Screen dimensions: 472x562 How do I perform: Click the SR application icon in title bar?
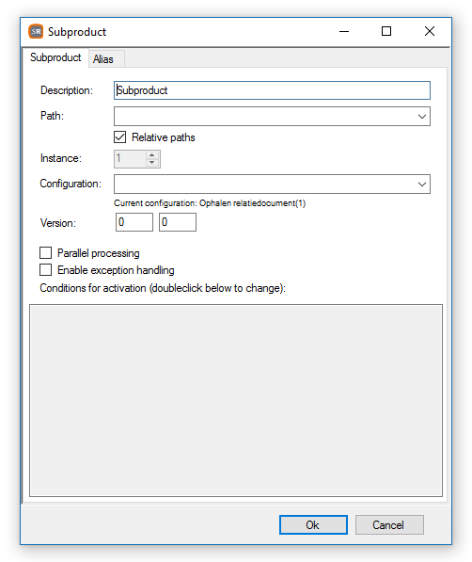point(36,32)
